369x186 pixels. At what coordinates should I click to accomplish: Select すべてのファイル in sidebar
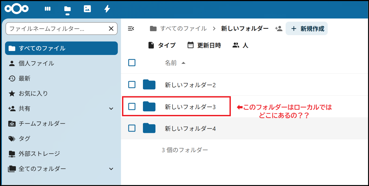click(61, 48)
